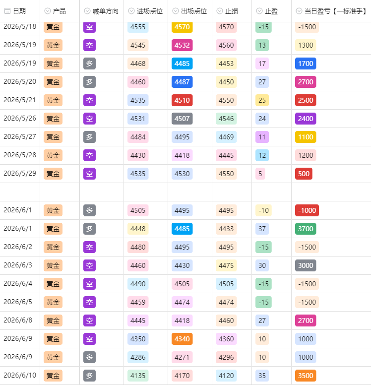
Task: Click the field icon beside 止盈 header
Action: point(259,11)
